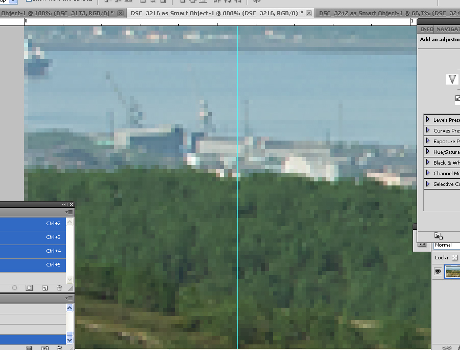Click the lock transparent pixels icon

(x=454, y=258)
